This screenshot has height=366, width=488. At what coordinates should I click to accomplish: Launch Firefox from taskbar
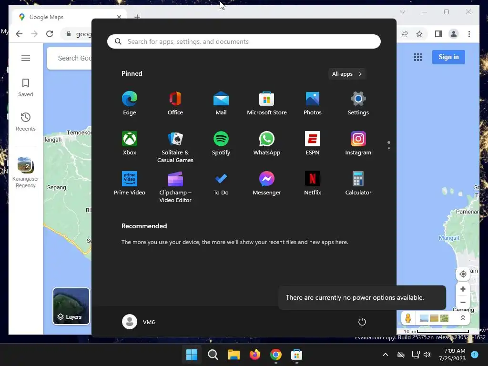tap(255, 355)
